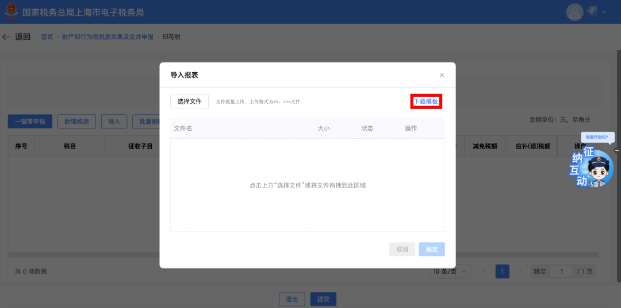Click the 税目 column header
Screen dimensions: 621x308
(x=70, y=146)
